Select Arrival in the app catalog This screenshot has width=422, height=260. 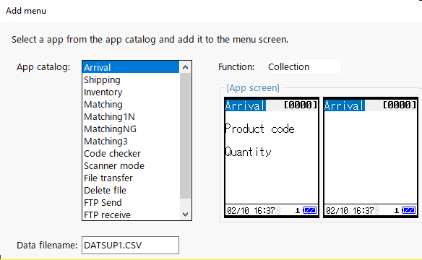click(x=131, y=67)
